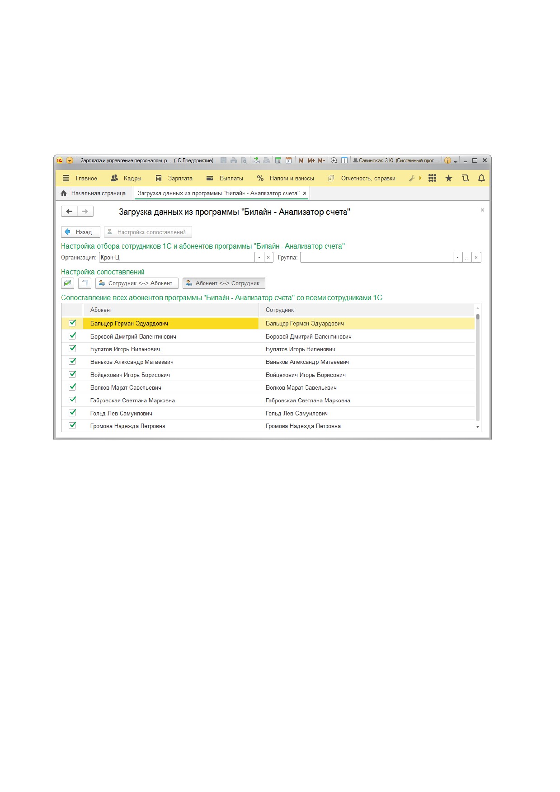Click the home icon of Начальная страница
The width and height of the screenshot is (560, 792).
point(64,193)
